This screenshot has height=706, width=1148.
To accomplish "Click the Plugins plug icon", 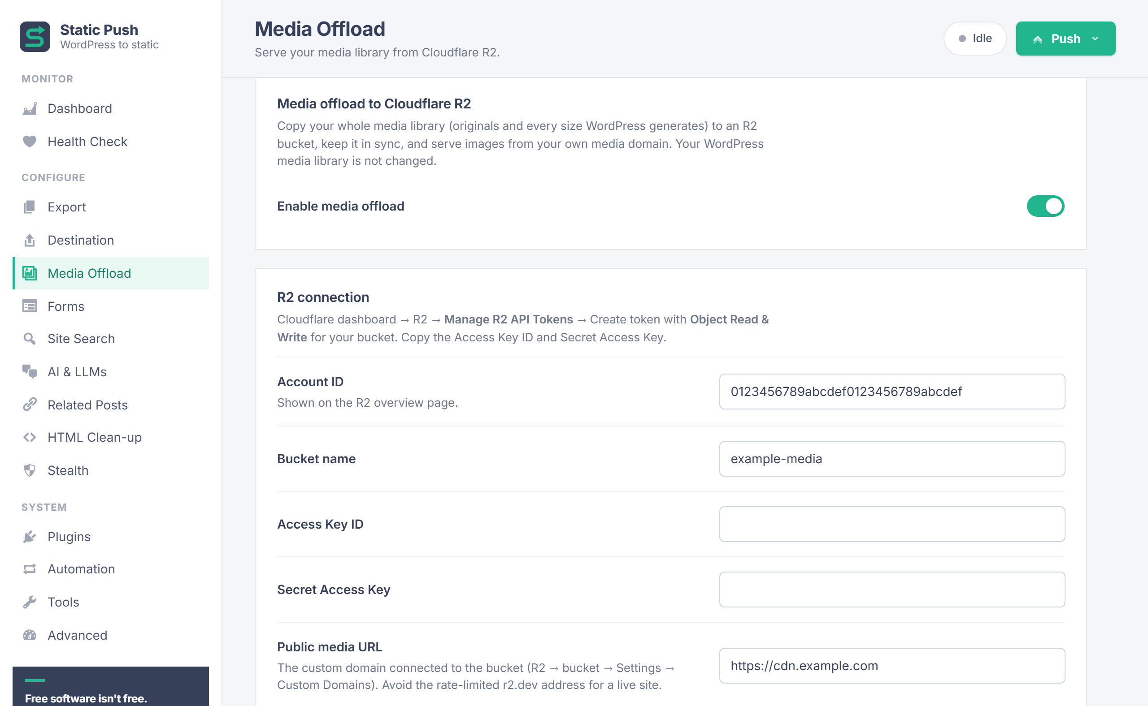I will click(30, 537).
